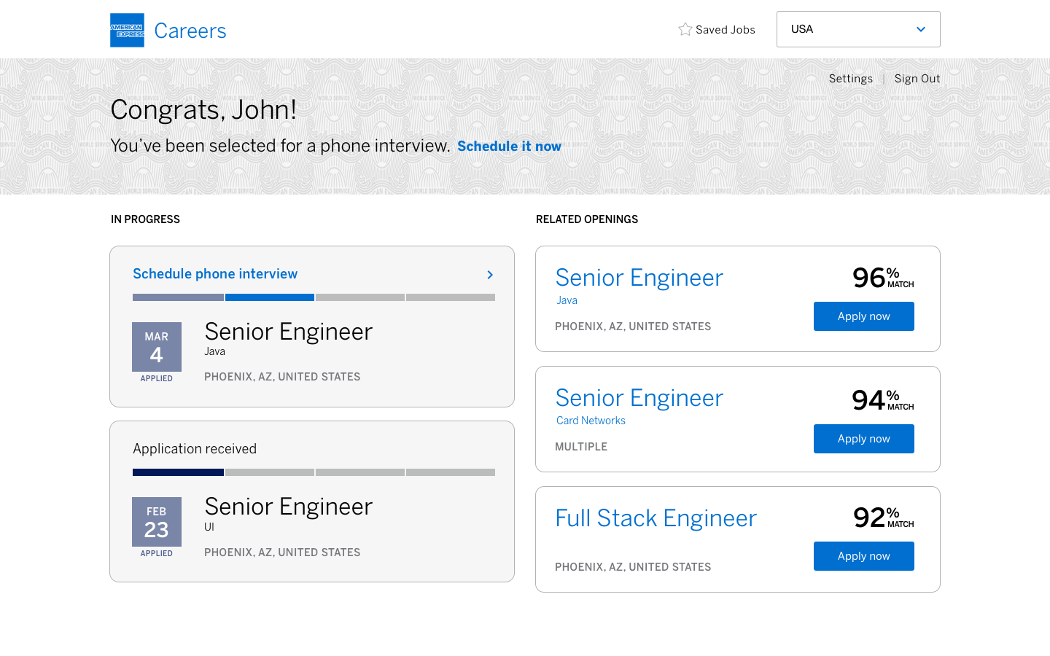This screenshot has height=656, width=1050.
Task: Click the Congrats, John! heading
Action: point(203,110)
